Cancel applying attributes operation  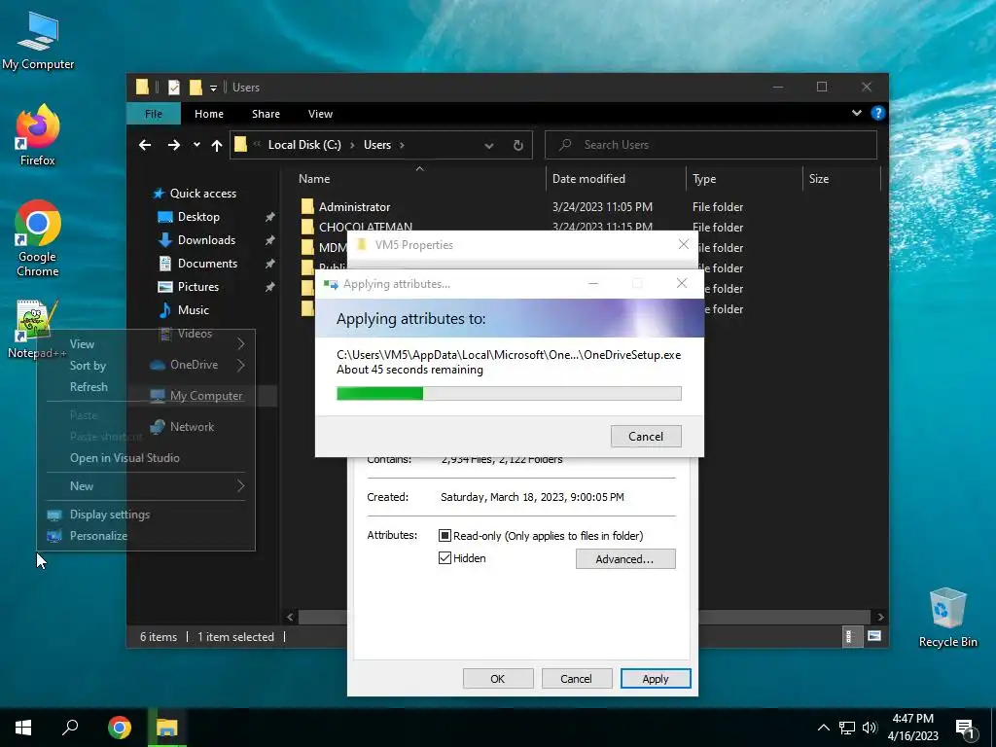tap(646, 437)
